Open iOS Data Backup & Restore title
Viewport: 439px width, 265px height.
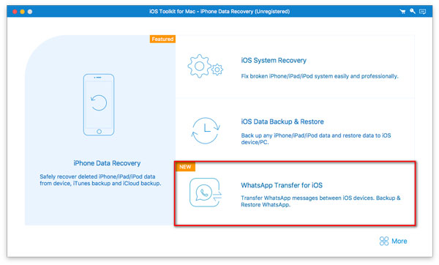click(282, 122)
